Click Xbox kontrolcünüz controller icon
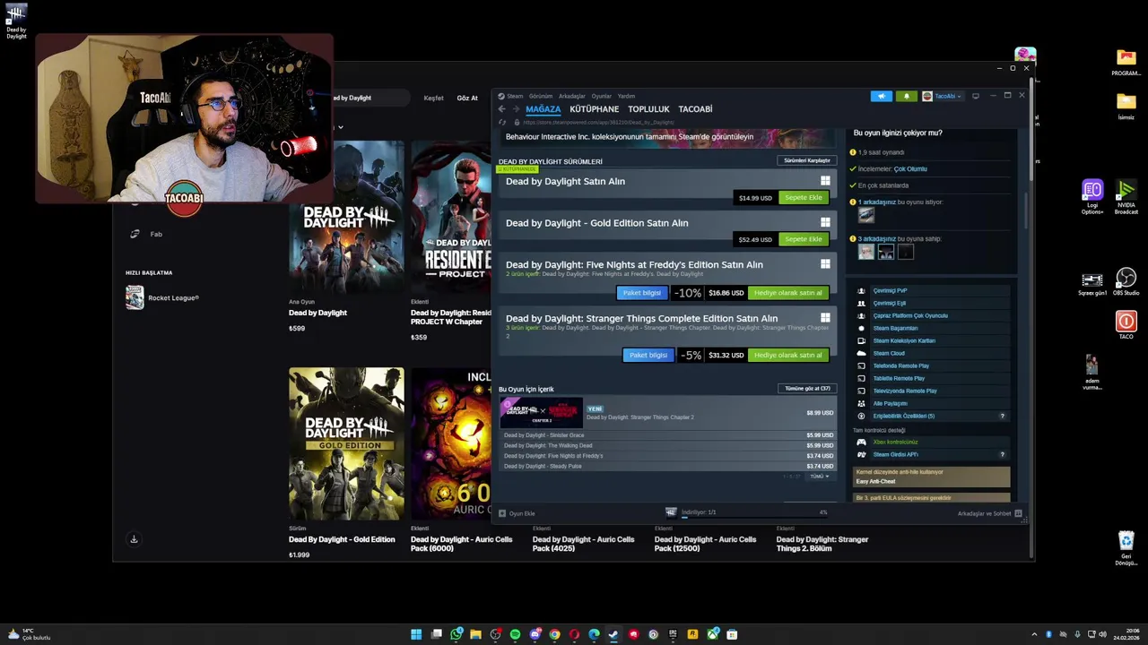Image resolution: width=1148 pixels, height=645 pixels. coord(862,442)
